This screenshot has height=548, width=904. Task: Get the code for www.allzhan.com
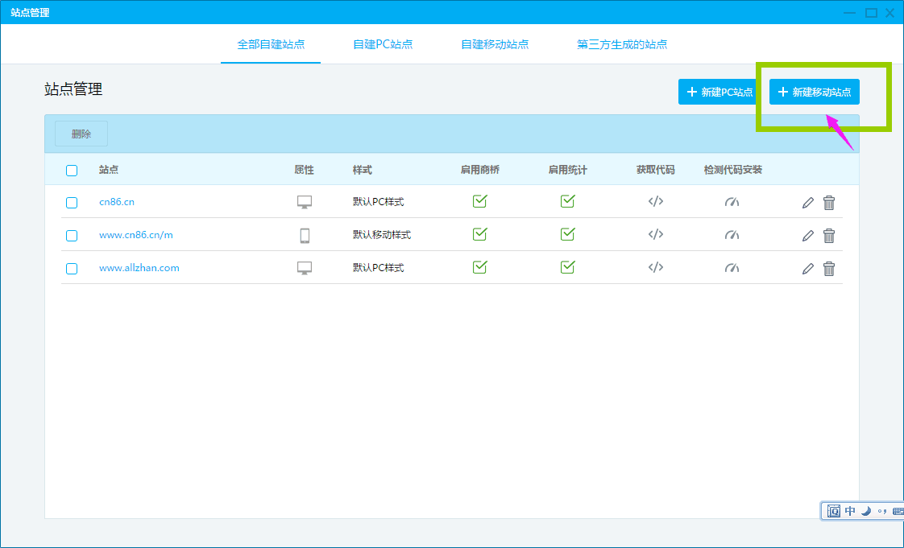656,267
